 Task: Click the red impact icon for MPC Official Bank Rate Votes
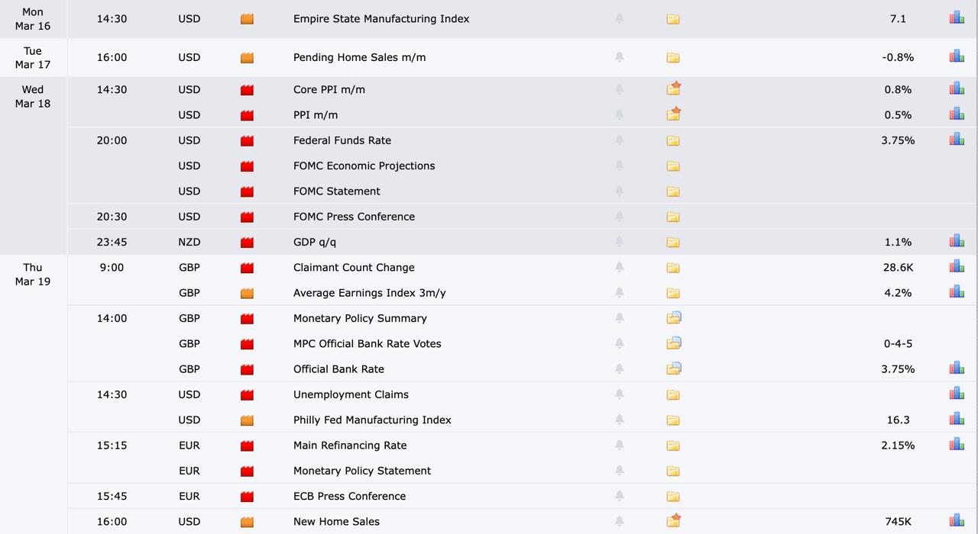pyautogui.click(x=247, y=344)
